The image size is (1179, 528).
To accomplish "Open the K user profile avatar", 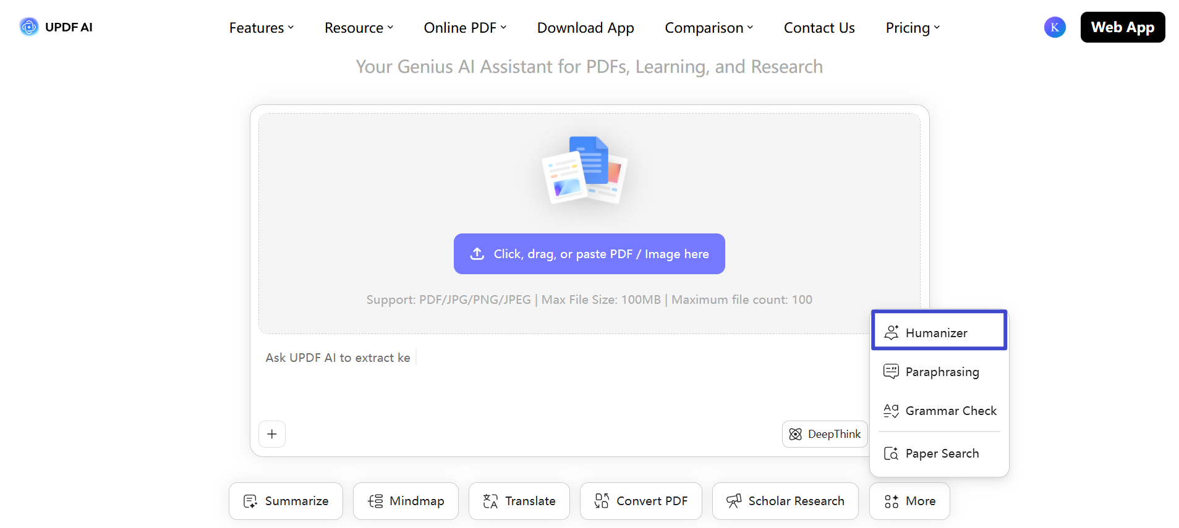I will pyautogui.click(x=1055, y=27).
